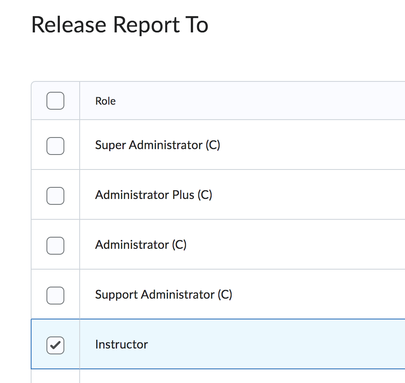Check the Super Administrator (C) checkbox
Viewport: 405px width, 383px height.
[x=55, y=146]
